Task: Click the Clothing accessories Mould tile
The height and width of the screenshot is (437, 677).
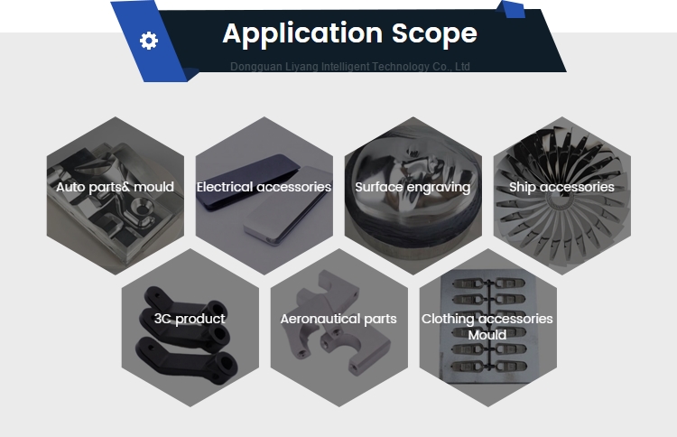Action: pos(488,328)
